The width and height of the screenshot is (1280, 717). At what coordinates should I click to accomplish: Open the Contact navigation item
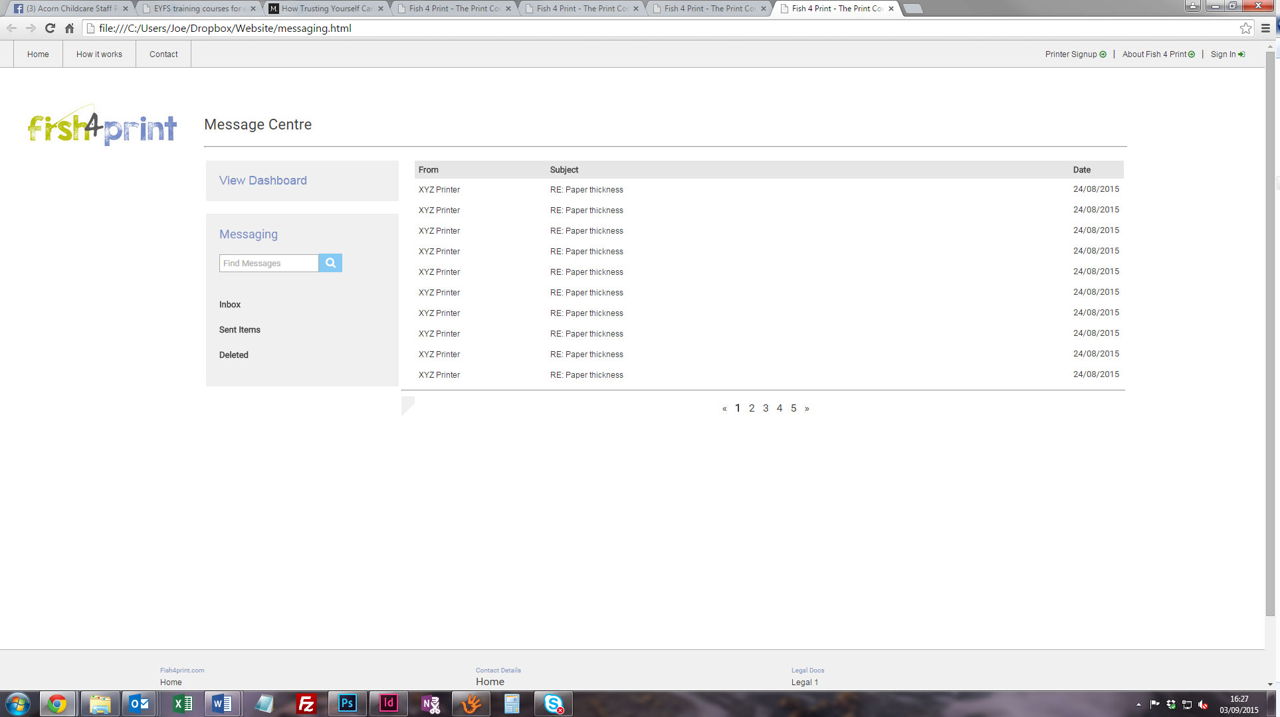[x=163, y=54]
